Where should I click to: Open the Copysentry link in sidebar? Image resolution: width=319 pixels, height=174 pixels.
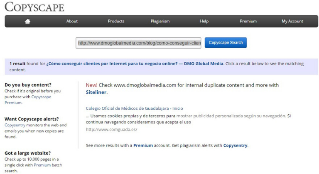[15, 125]
